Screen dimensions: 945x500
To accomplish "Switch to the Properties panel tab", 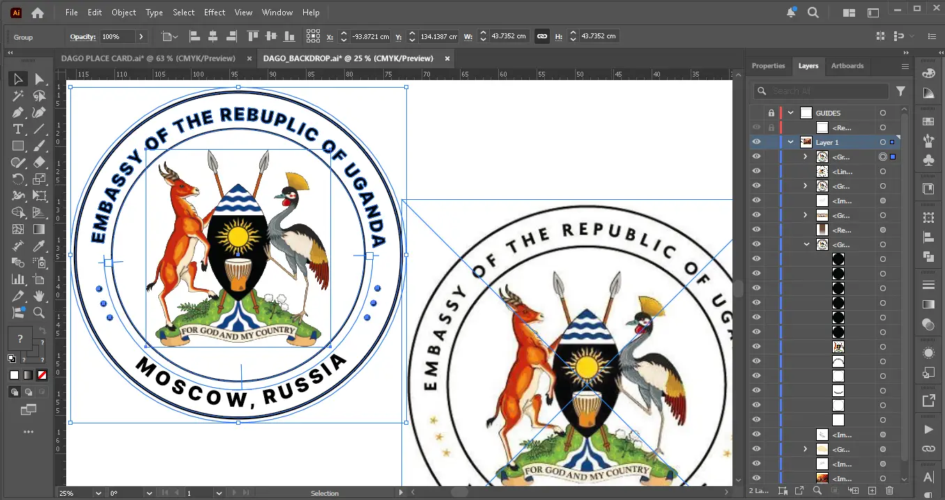I will pyautogui.click(x=768, y=65).
